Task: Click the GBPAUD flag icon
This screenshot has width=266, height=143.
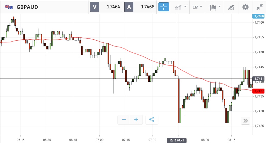Action: click(x=9, y=7)
